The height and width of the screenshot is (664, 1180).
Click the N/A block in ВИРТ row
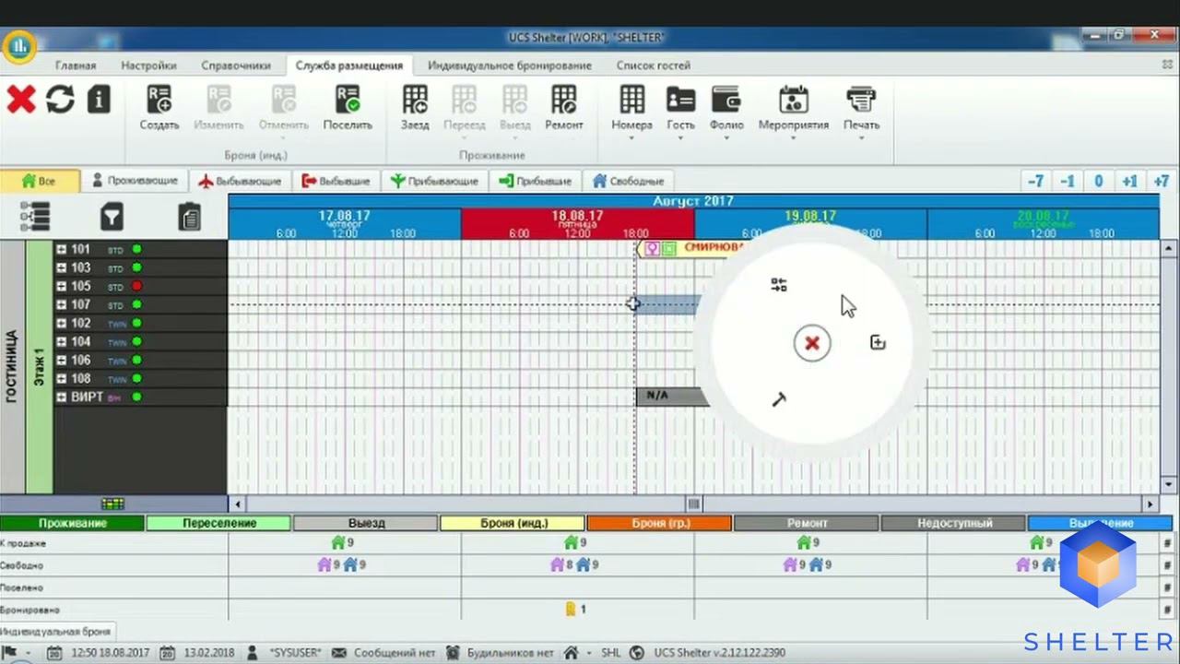coord(673,397)
